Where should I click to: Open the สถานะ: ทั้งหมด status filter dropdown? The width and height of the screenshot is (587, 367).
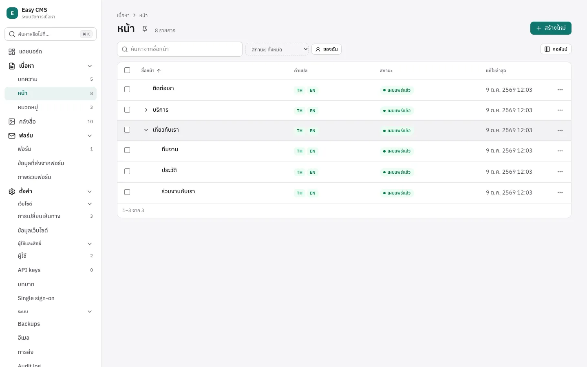[x=277, y=49]
